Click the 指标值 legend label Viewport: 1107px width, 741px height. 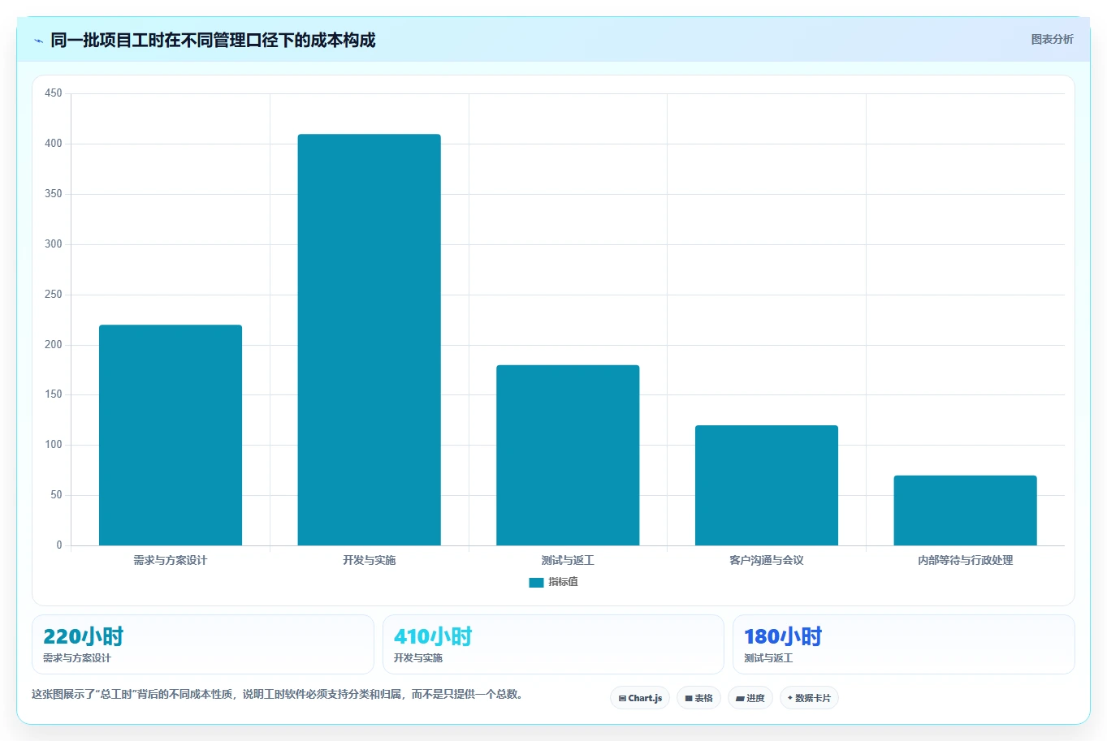pos(563,582)
